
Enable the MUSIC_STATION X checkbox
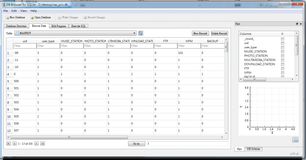click(282, 52)
